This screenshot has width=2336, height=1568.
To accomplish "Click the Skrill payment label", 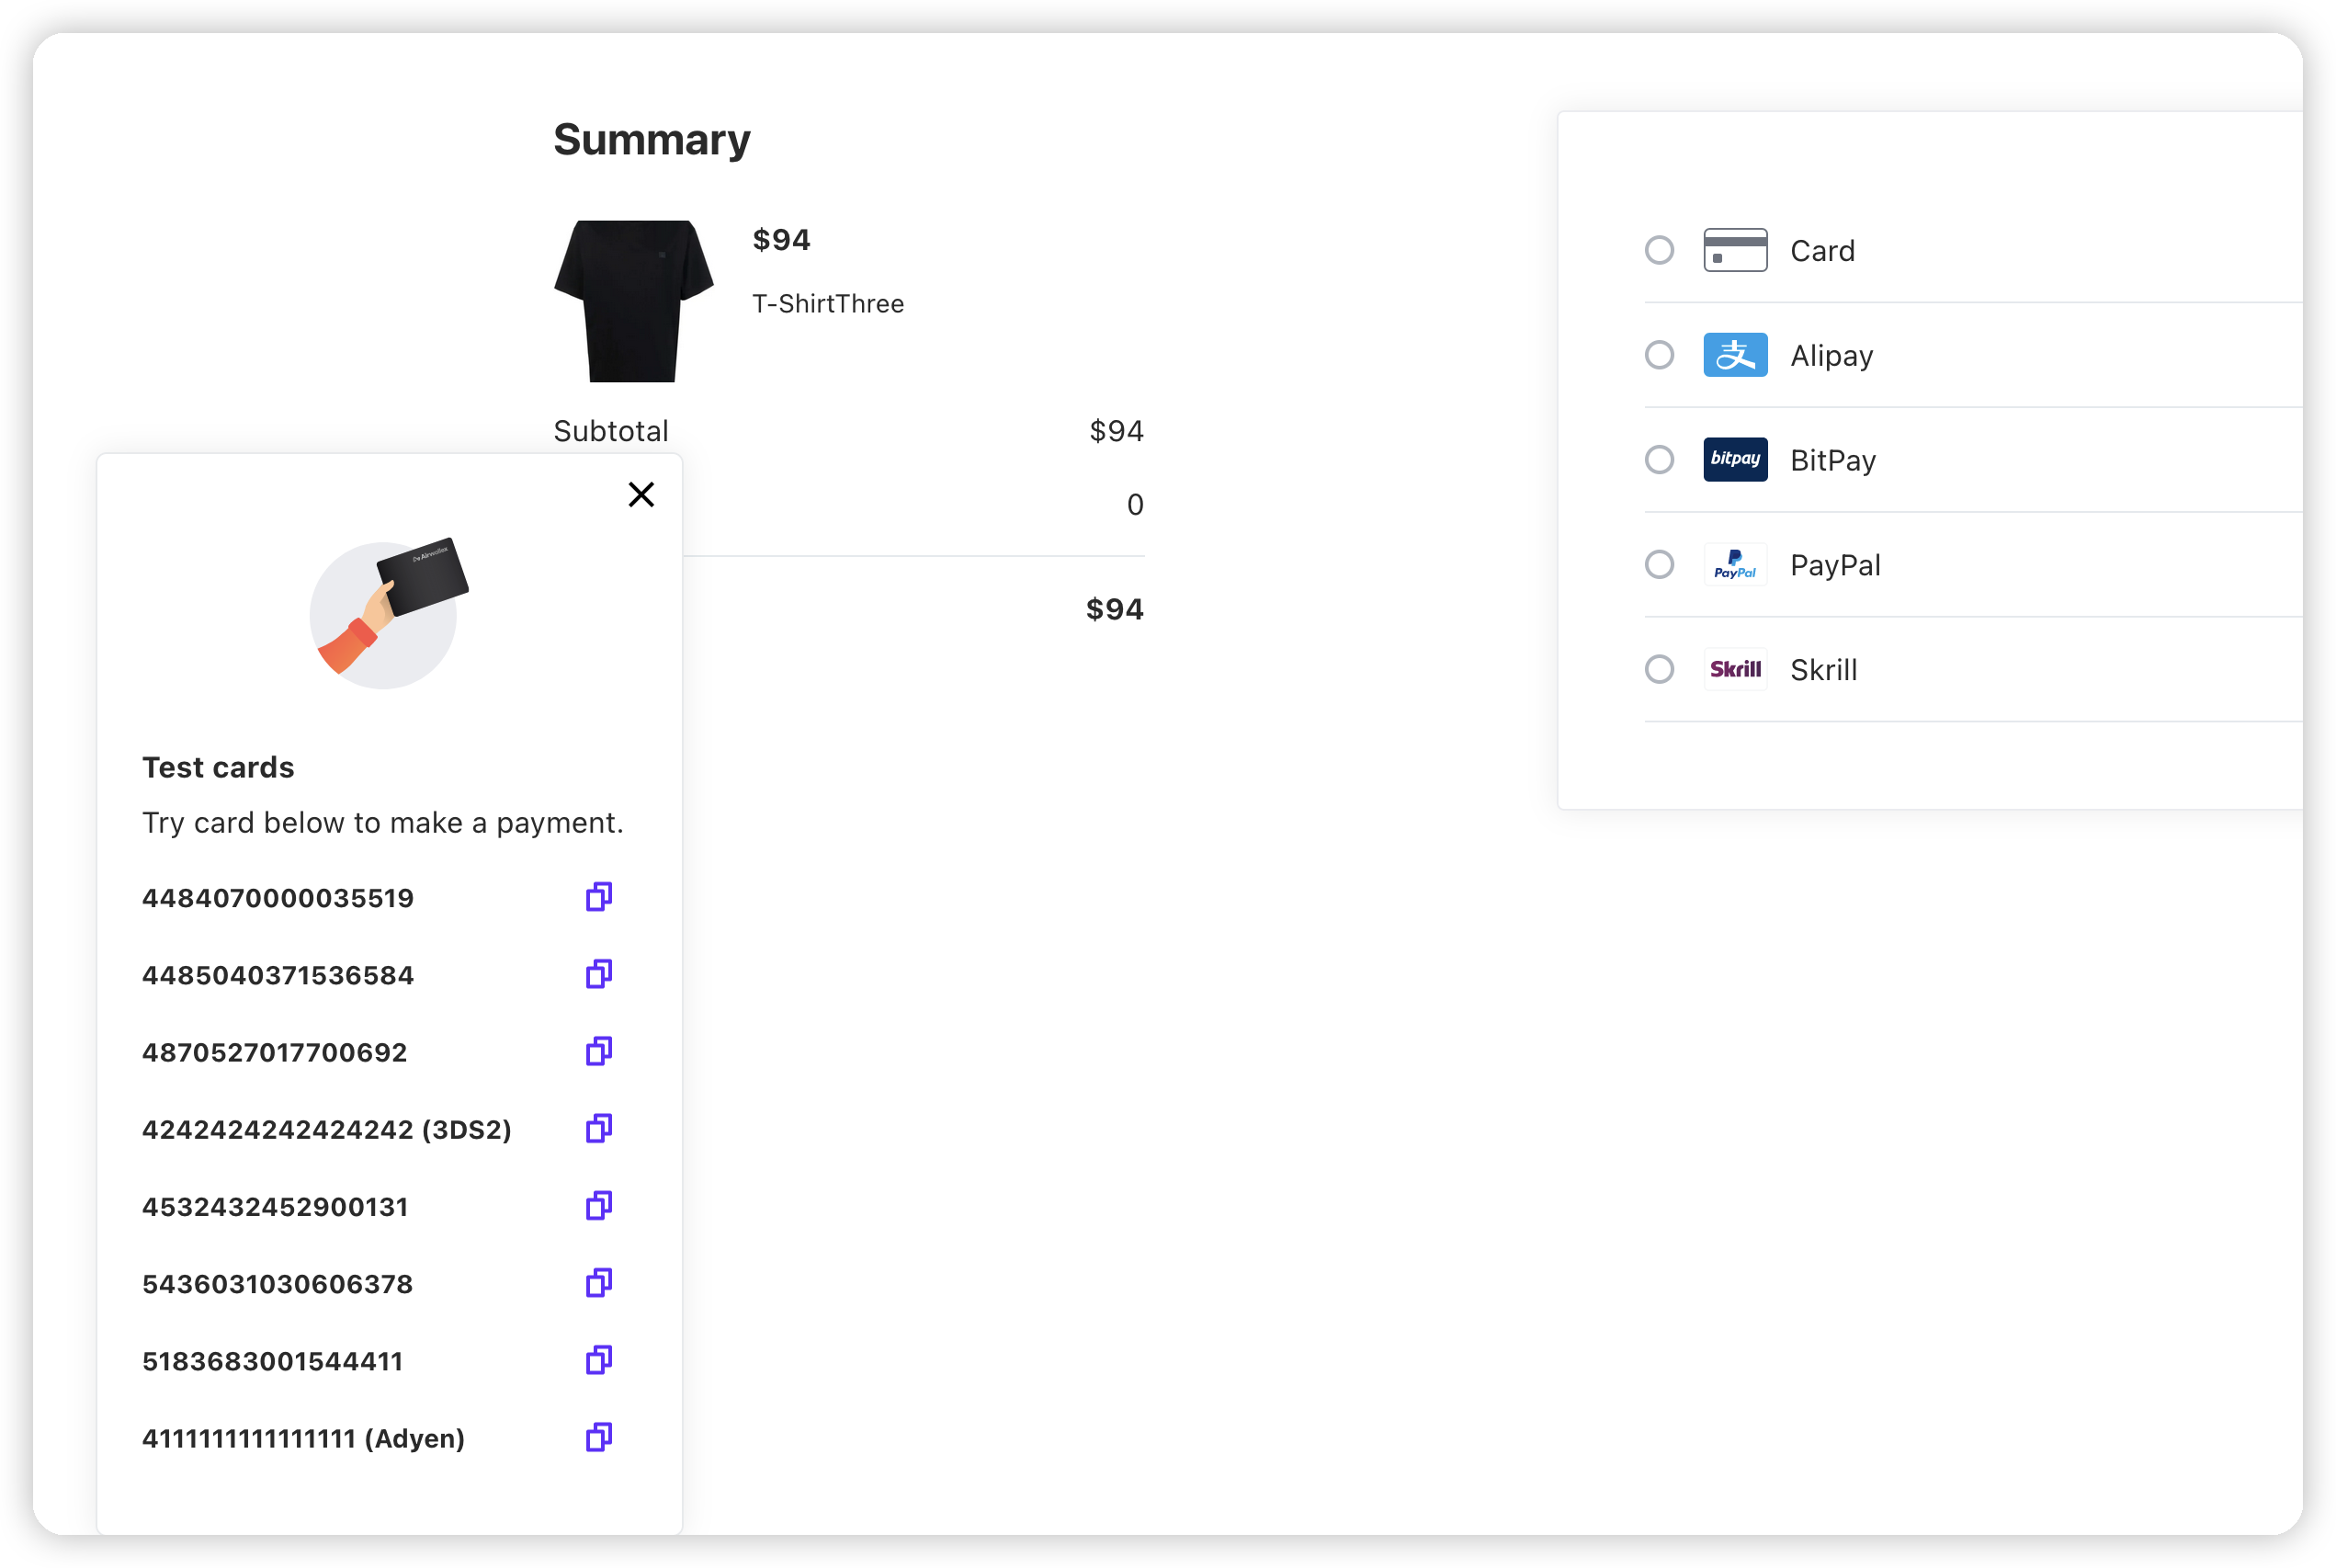I will coord(1823,670).
